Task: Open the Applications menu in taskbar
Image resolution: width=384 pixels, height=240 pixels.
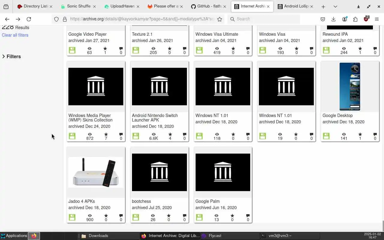Action: coord(14,236)
